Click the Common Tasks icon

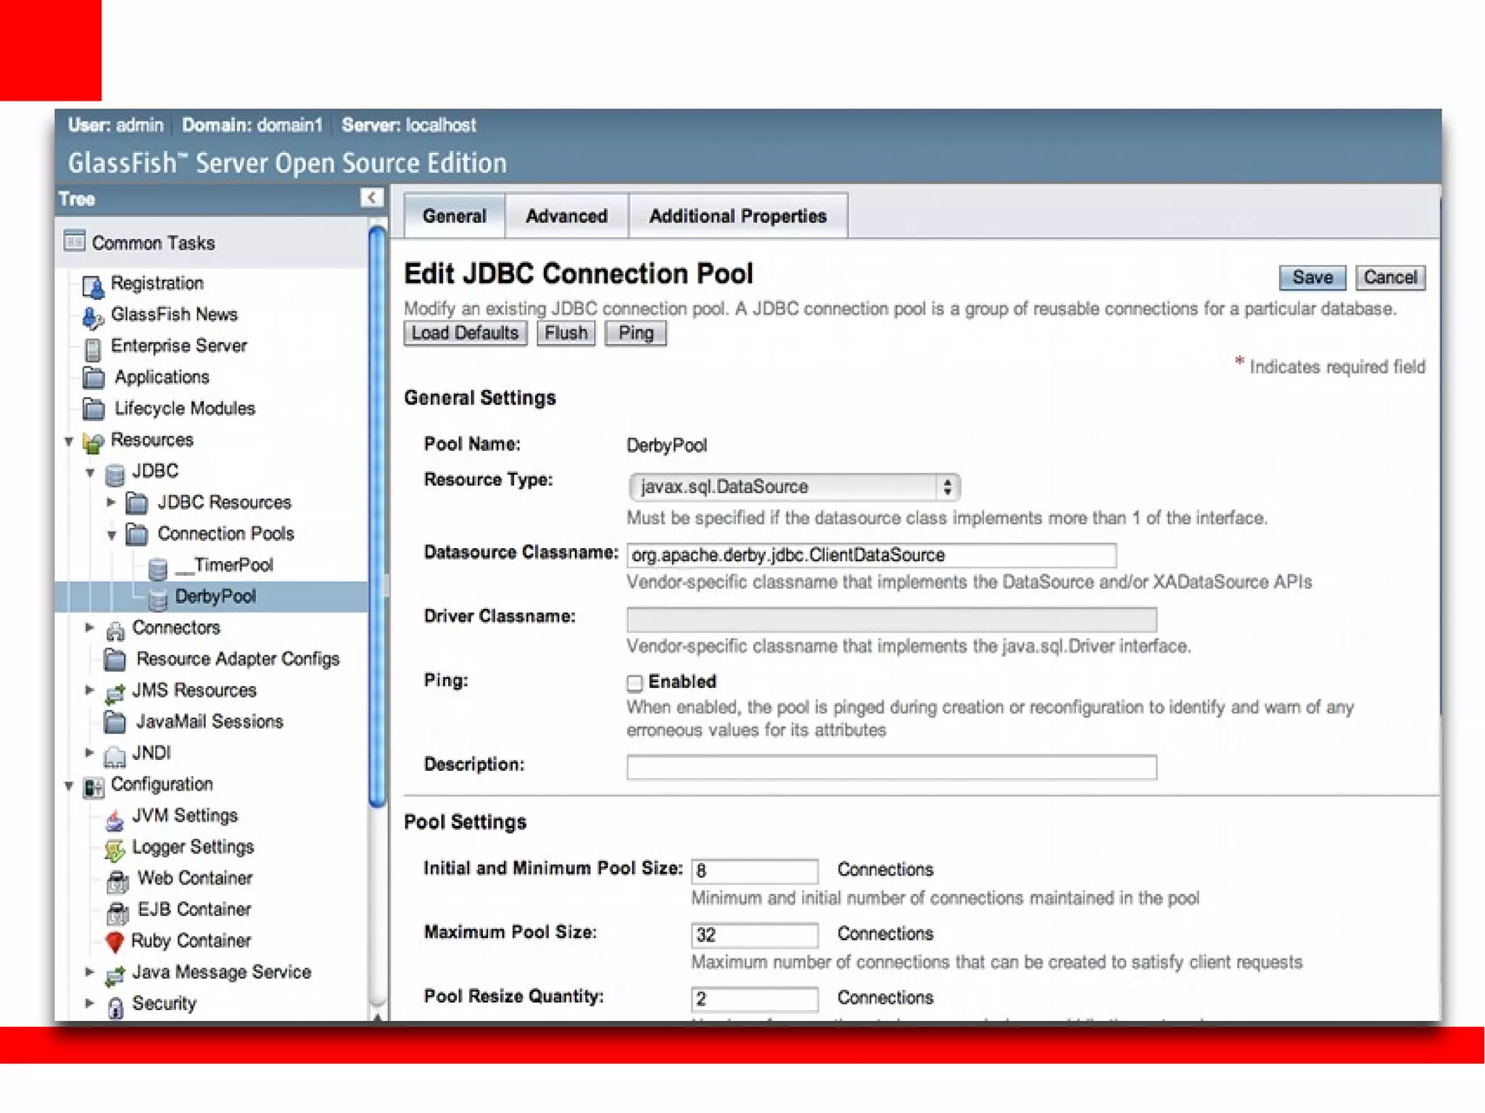(x=75, y=241)
